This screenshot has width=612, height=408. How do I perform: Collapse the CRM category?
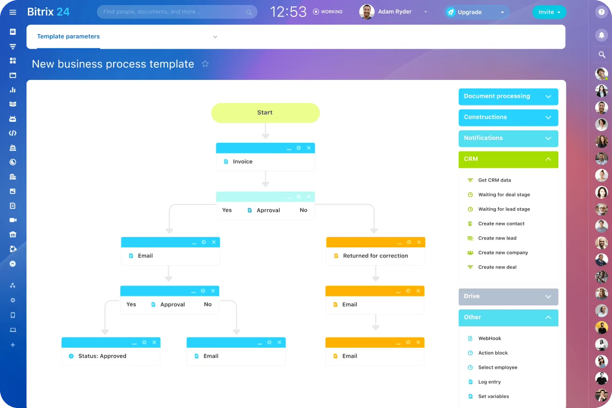point(508,159)
